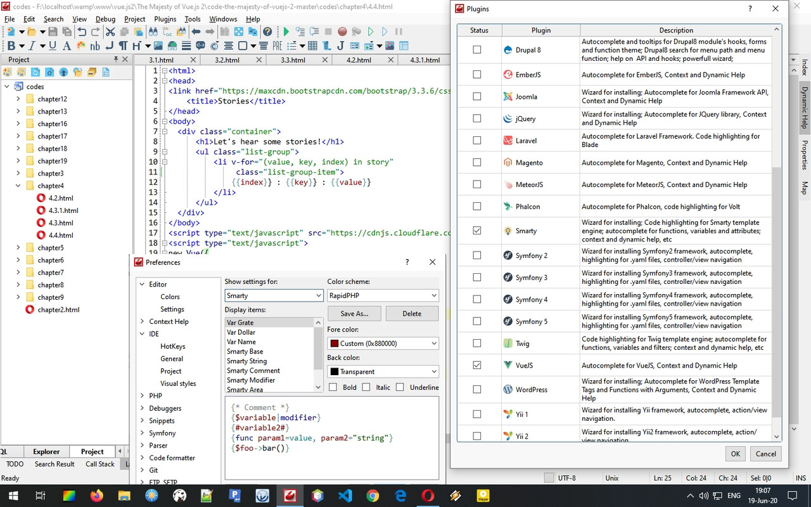
Task: Click the Help question mark toolbar icon
Action: tap(267, 32)
